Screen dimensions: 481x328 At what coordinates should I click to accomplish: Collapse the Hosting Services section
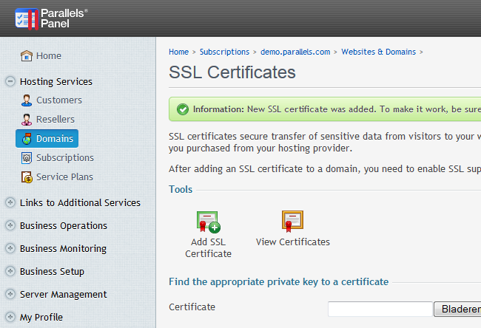point(10,82)
